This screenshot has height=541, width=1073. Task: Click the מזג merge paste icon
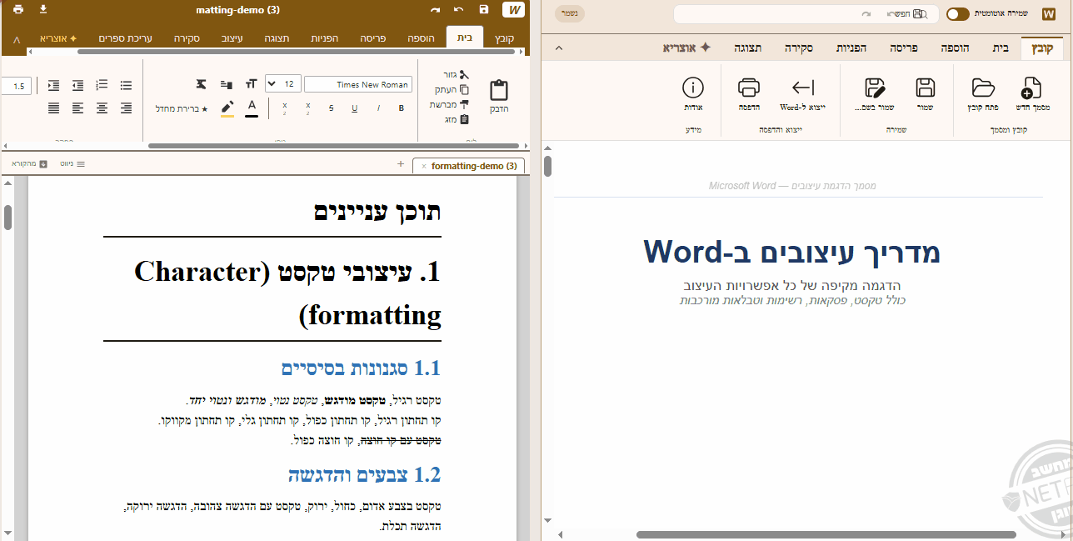point(458,119)
